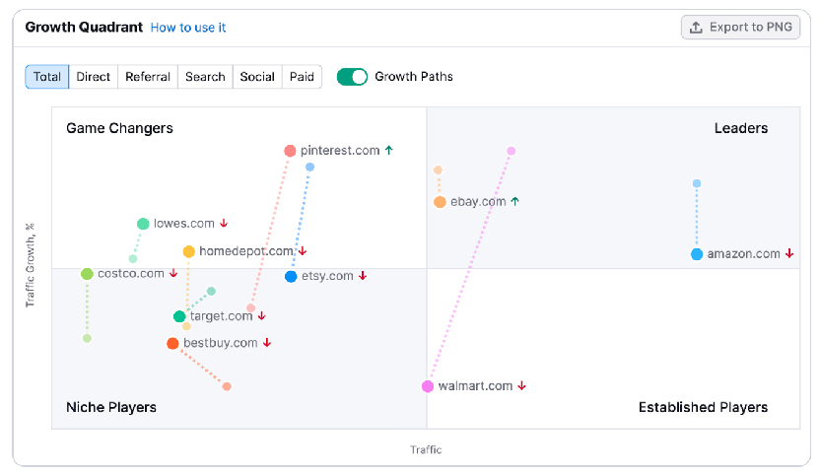This screenshot has height=474, width=820.
Task: Click the homedepot.com downward trend arrow
Action: [303, 251]
